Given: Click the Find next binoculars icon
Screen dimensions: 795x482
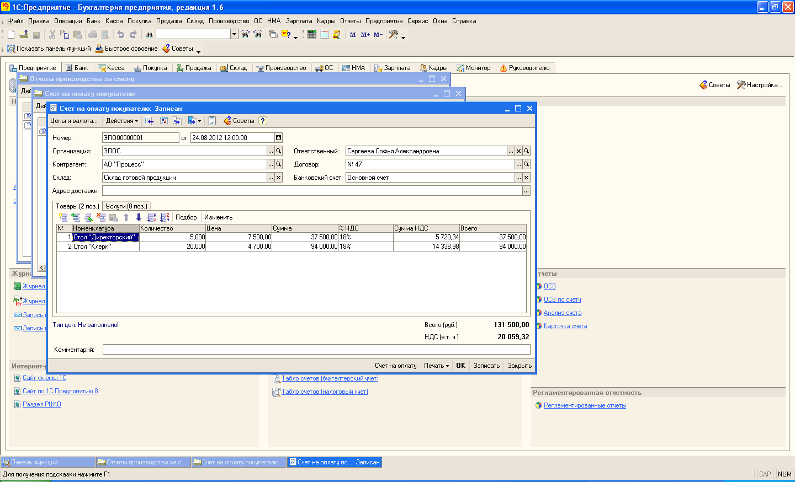Looking at the screenshot, I should tap(245, 34).
